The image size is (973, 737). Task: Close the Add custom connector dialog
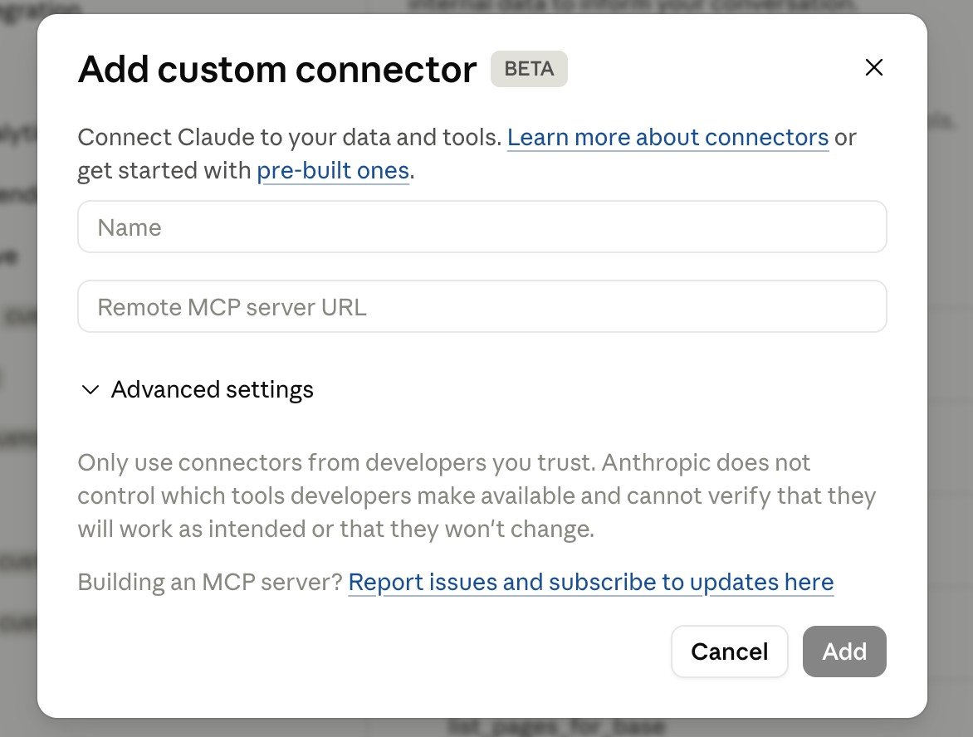873,67
